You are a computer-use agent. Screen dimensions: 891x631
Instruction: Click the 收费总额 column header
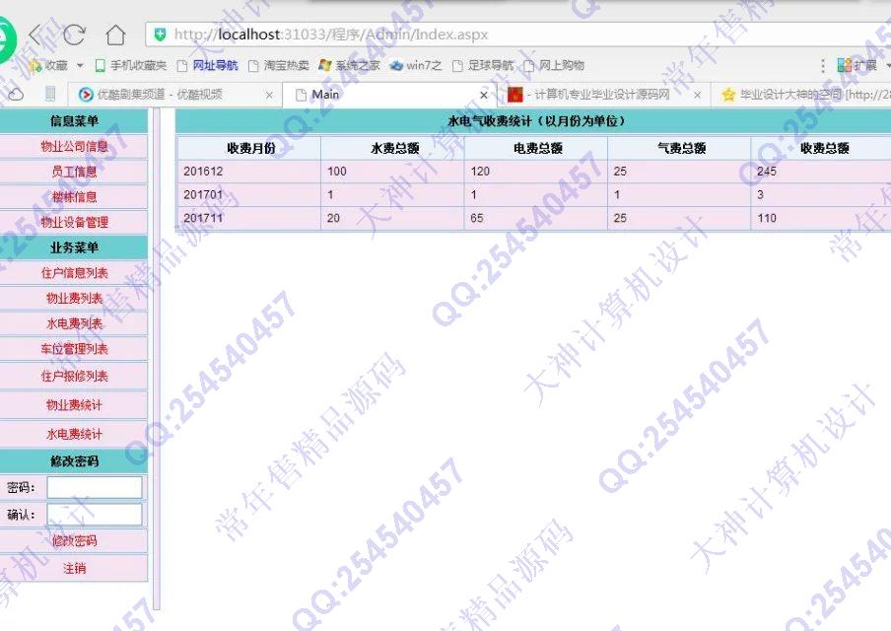[822, 148]
